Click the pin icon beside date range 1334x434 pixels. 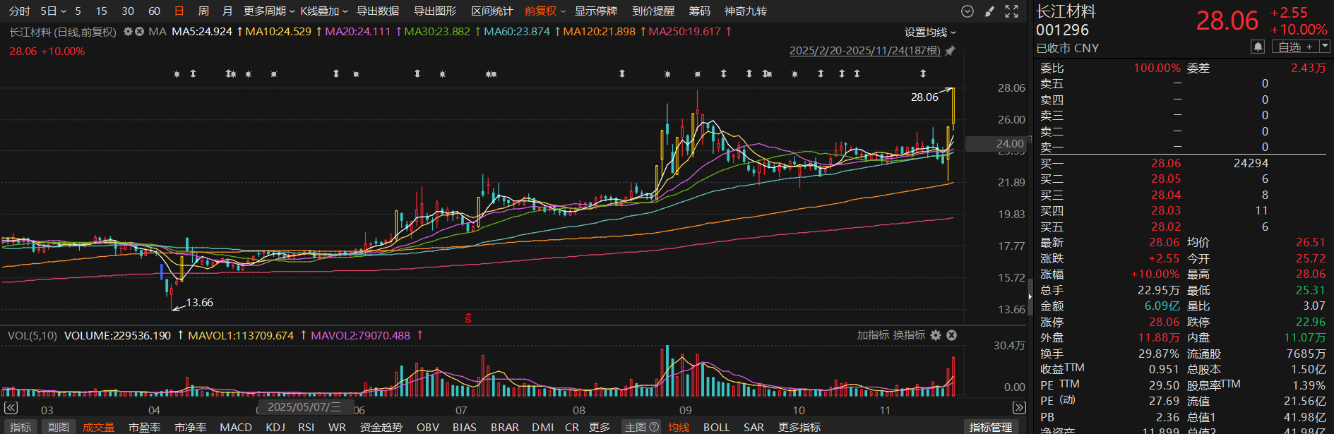(x=950, y=51)
